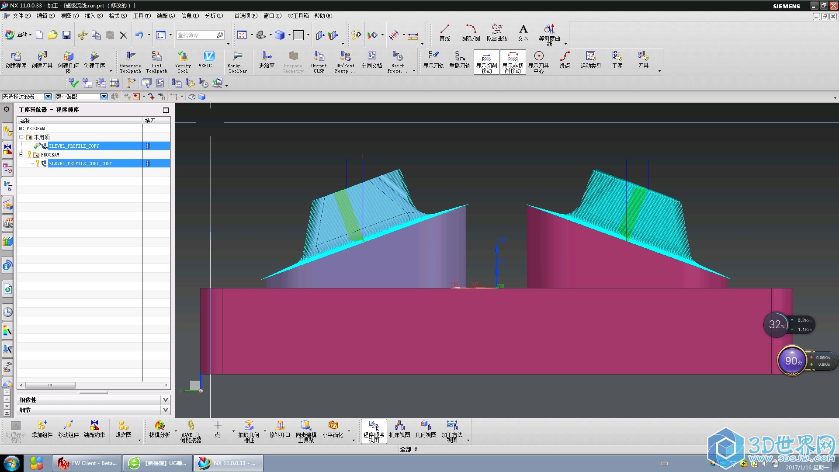The height and width of the screenshot is (472, 839).
Task: Click the 创建几何体 (Create Geometry) icon
Action: coord(68,62)
